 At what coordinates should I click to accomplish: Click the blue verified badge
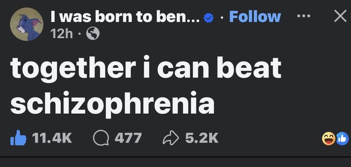point(208,17)
